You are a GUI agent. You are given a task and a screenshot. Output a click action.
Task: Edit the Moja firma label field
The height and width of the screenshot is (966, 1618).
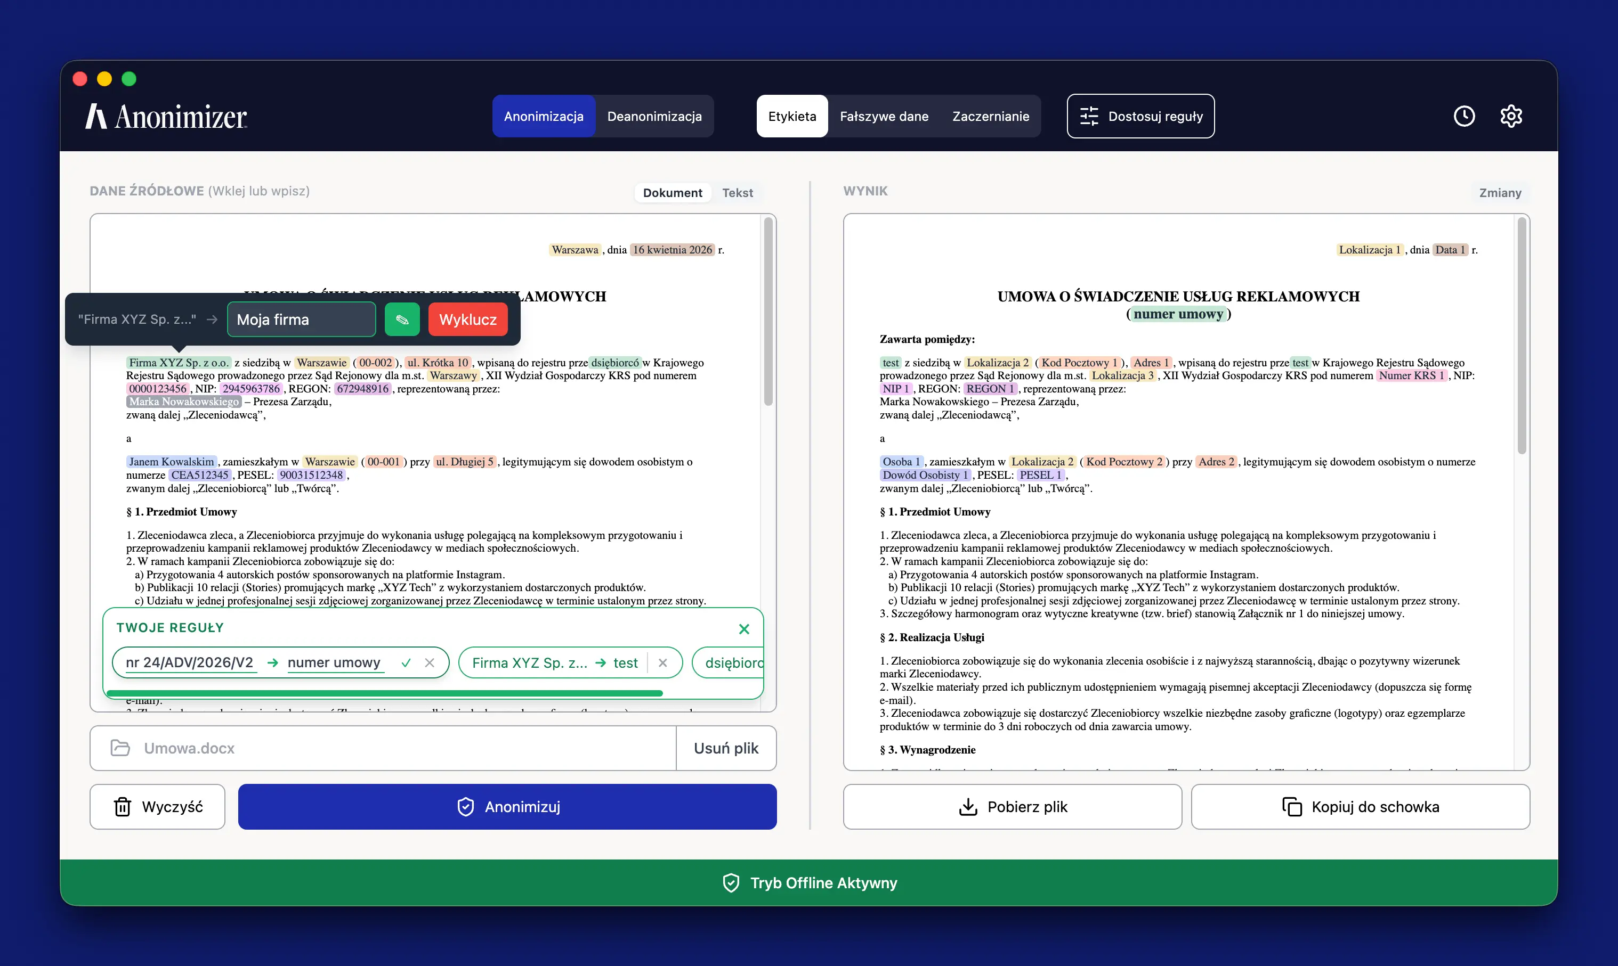pos(301,320)
